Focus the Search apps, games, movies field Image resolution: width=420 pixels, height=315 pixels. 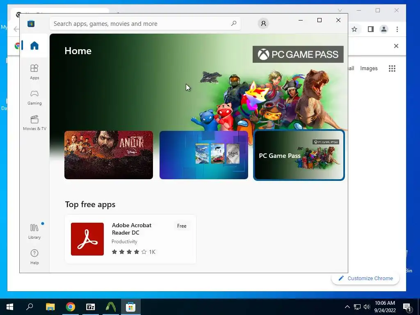[x=145, y=23]
